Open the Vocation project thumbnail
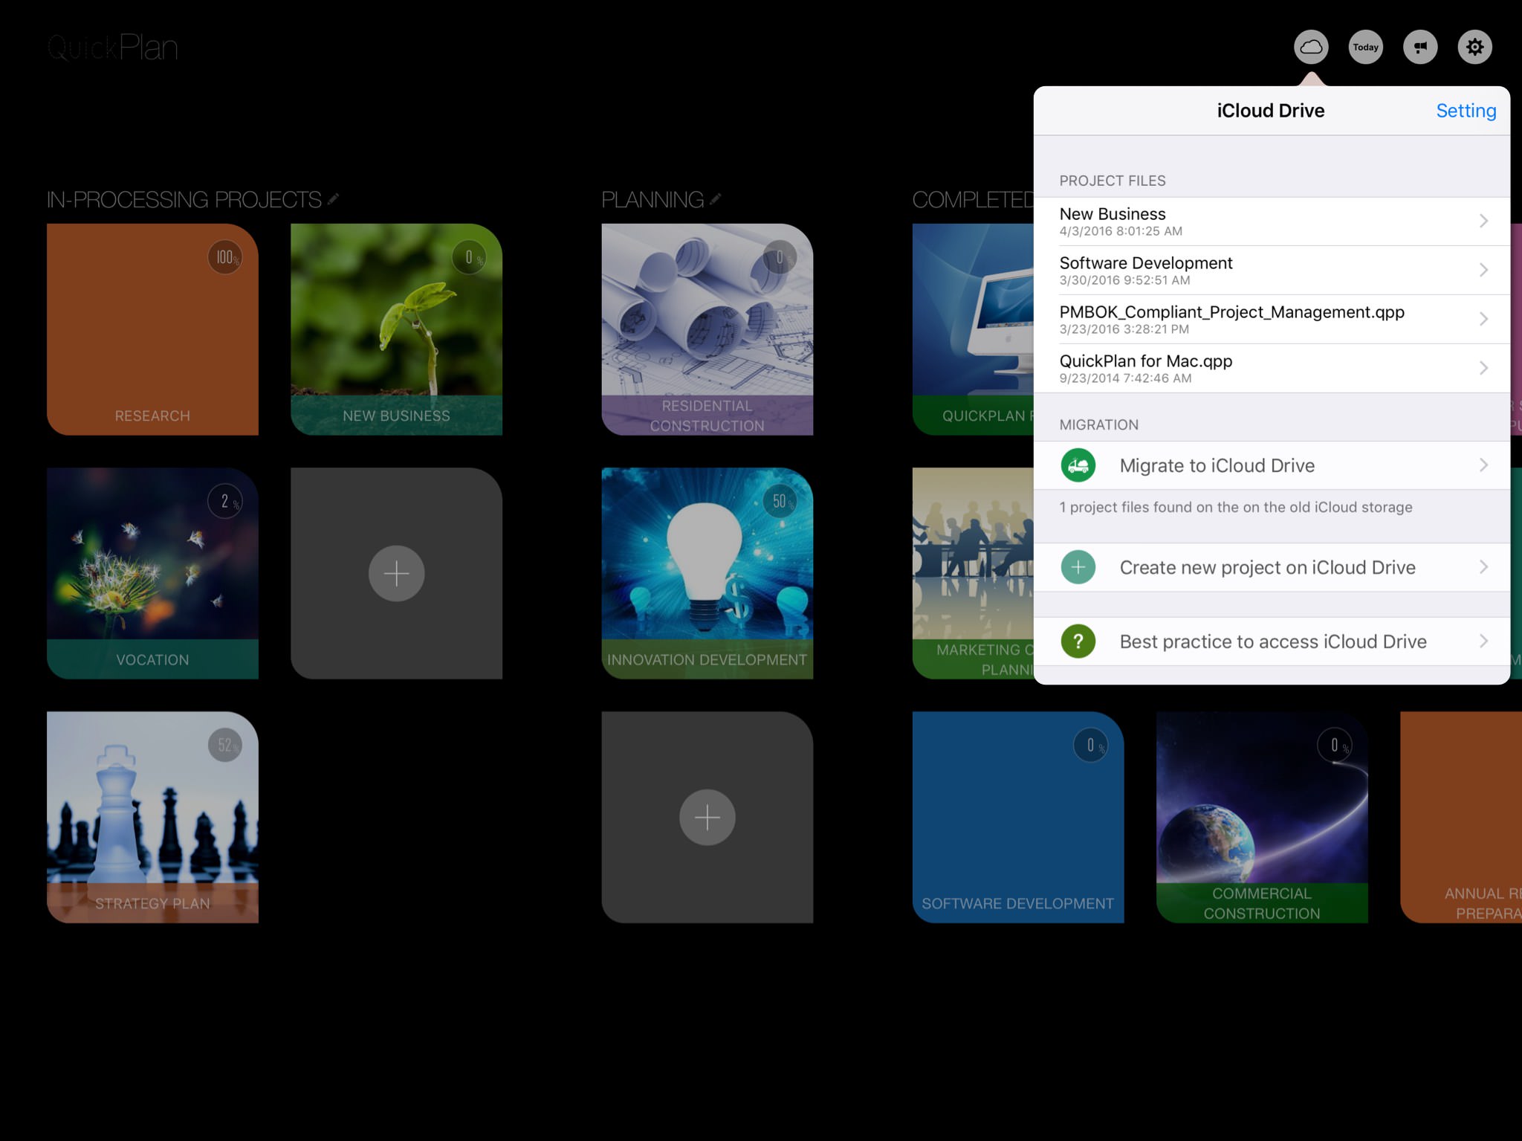 [x=152, y=565]
